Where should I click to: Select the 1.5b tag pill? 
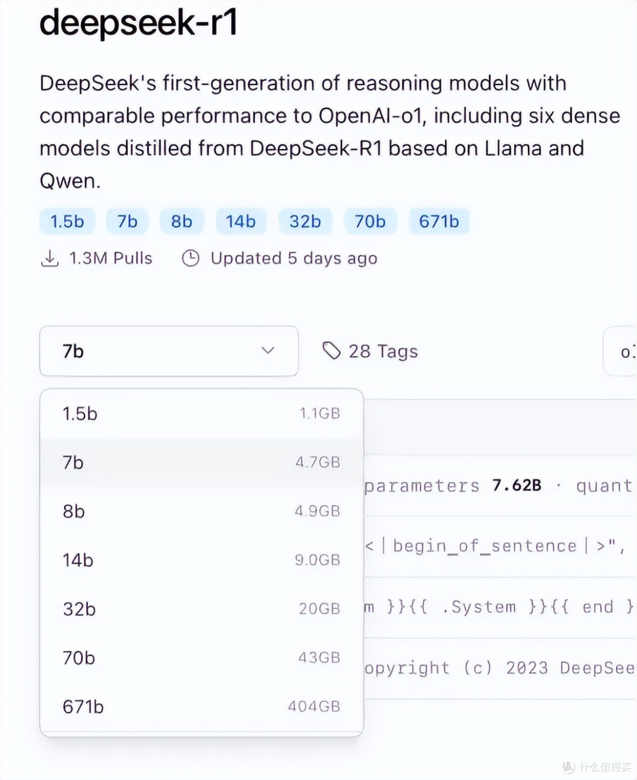(67, 221)
